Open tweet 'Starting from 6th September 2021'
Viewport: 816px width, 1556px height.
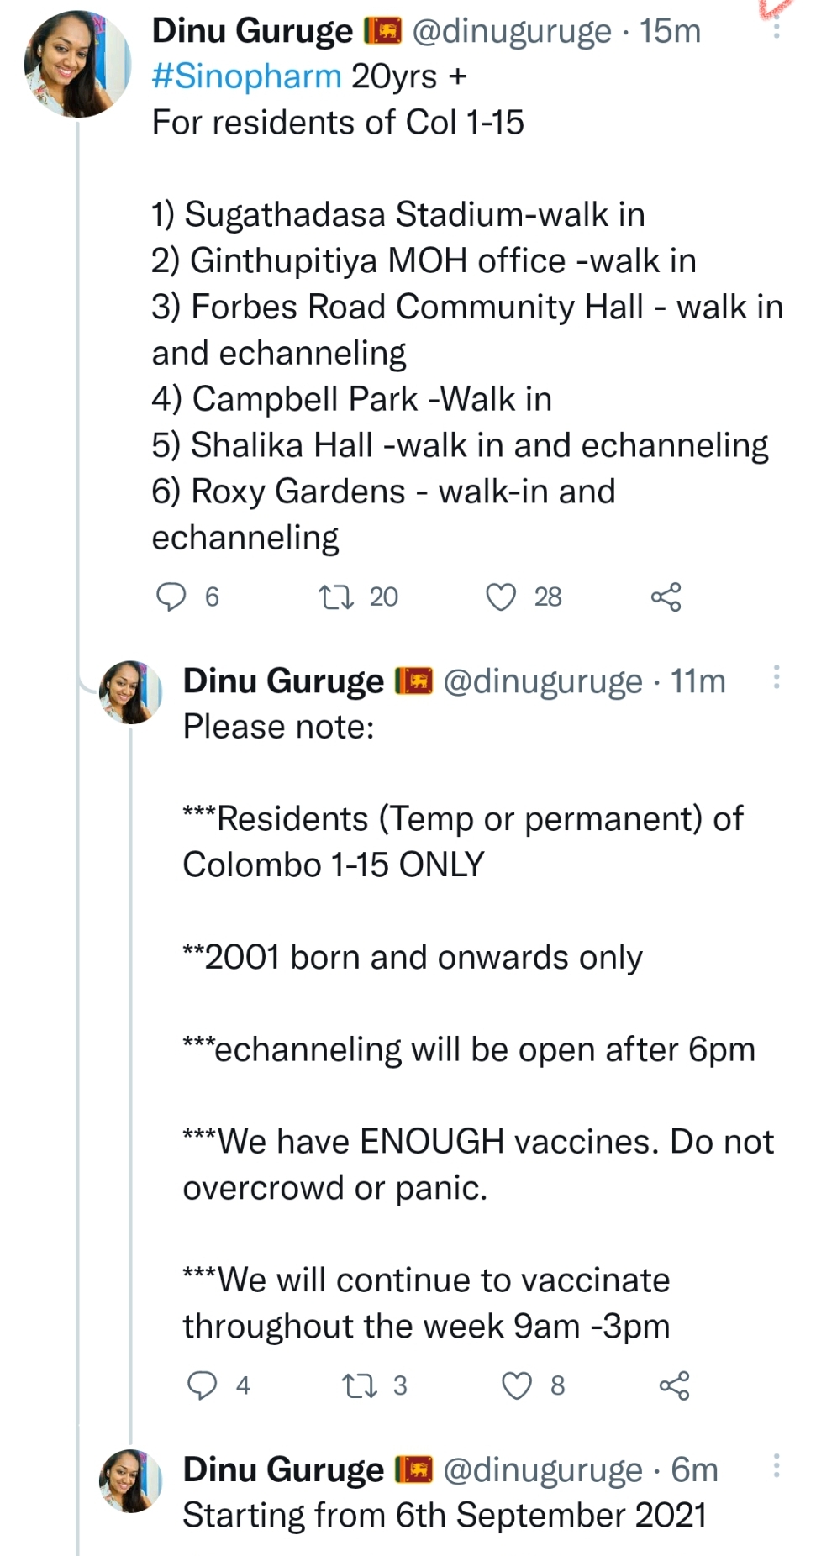pyautogui.click(x=445, y=1516)
